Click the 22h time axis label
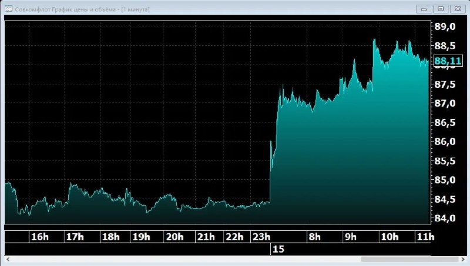This screenshot has width=470, height=266. (x=234, y=237)
